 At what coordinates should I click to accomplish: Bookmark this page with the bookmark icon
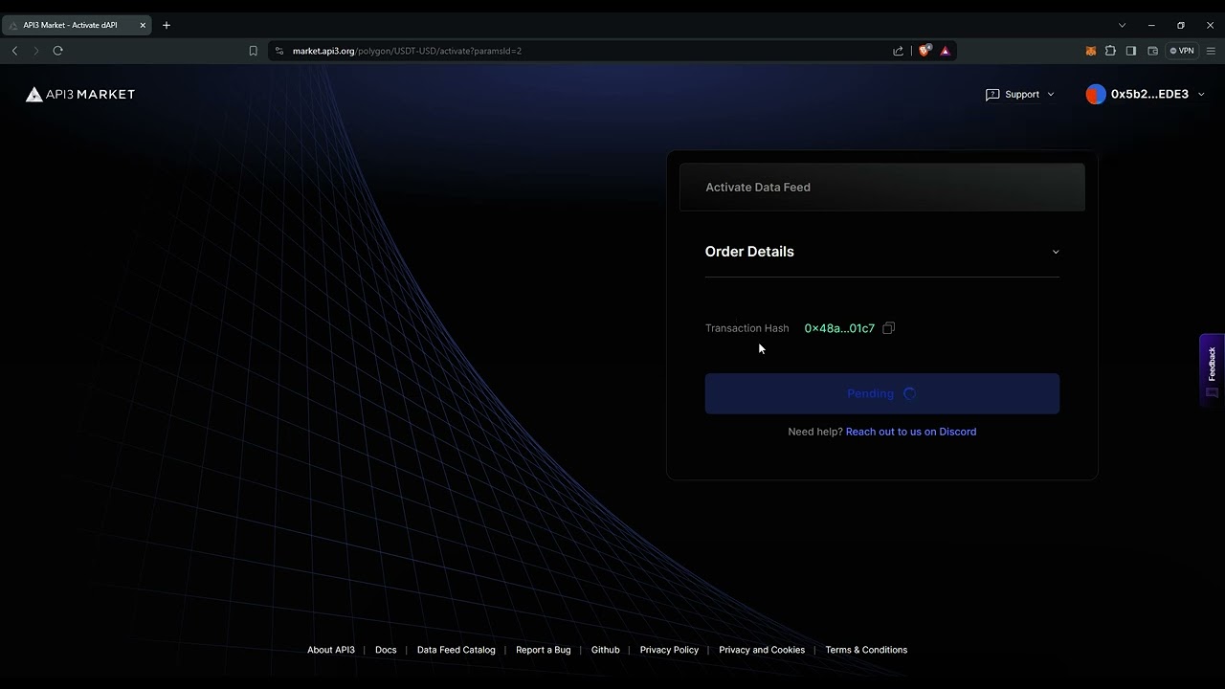tap(253, 51)
